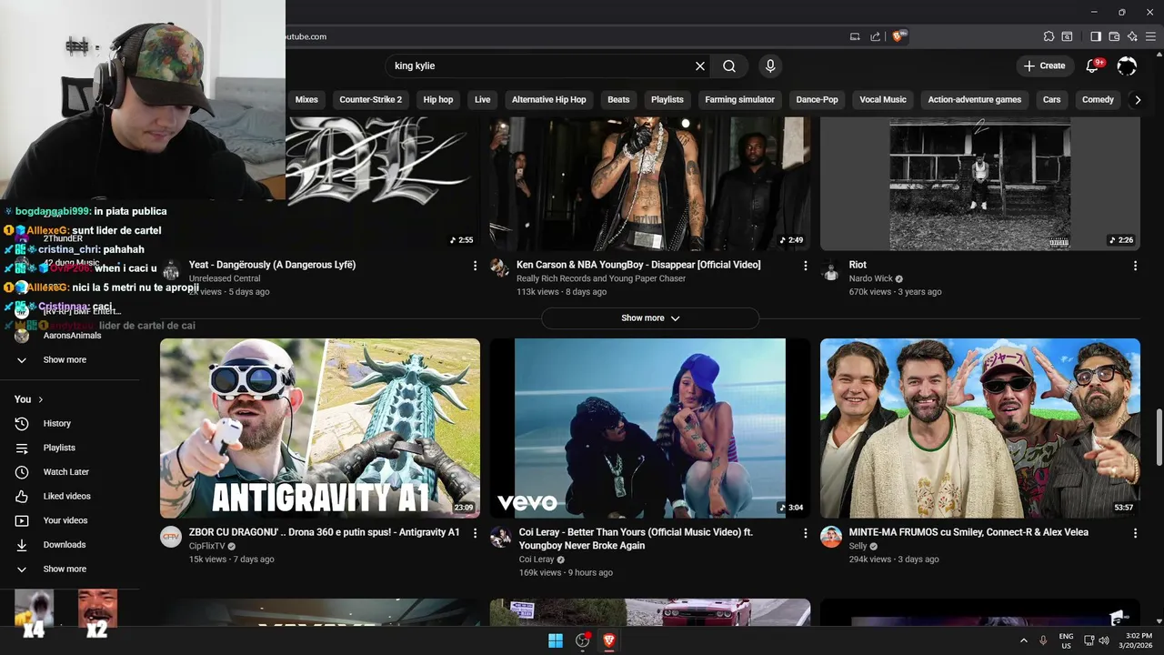The image size is (1164, 655).
Task: Show hidden system tray icons chevron
Action: tap(1024, 640)
